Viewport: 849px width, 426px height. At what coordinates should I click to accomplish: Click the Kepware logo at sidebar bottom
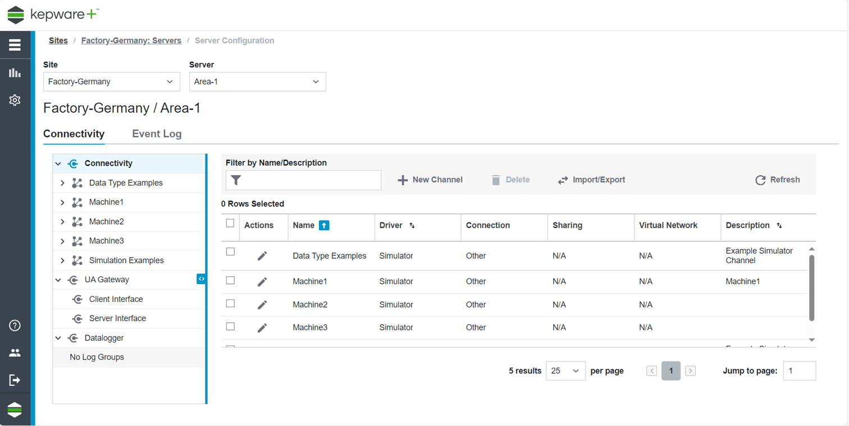[x=15, y=410]
